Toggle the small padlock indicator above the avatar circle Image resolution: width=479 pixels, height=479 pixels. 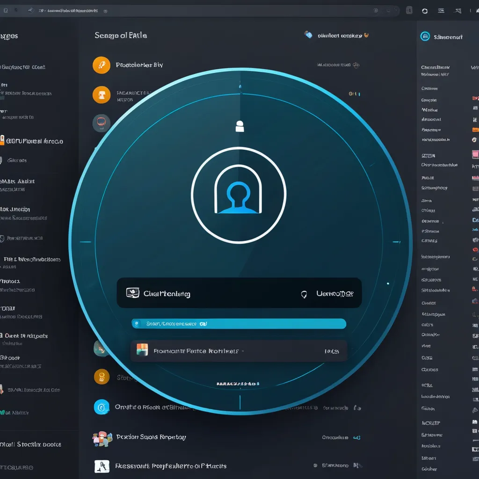(x=240, y=125)
